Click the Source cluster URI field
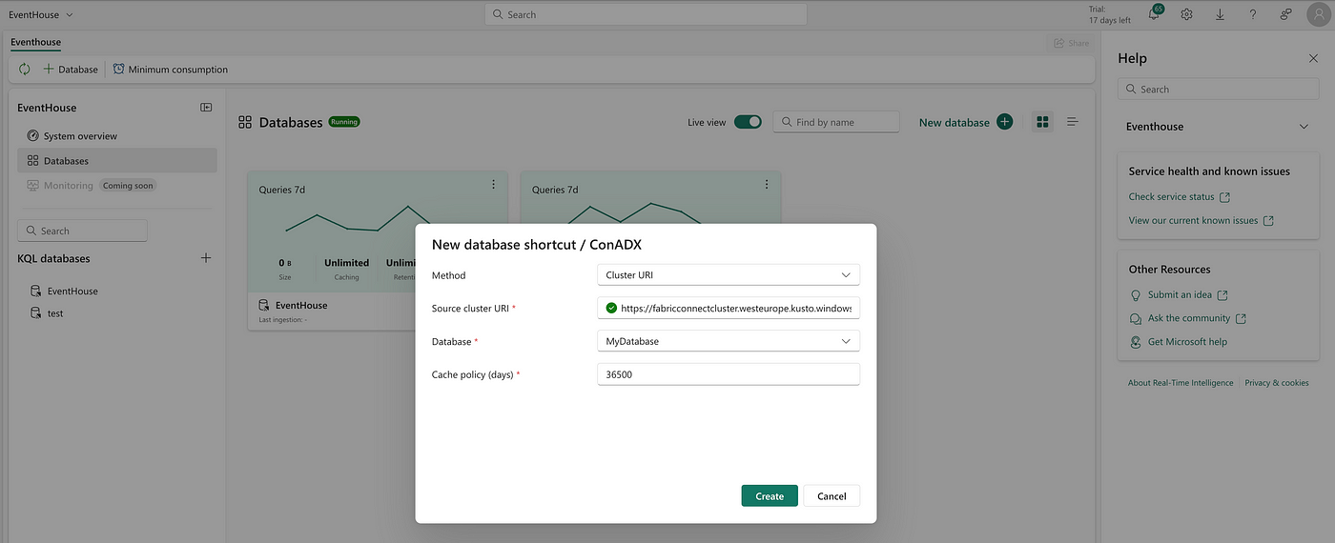Image resolution: width=1335 pixels, height=543 pixels. tap(729, 308)
